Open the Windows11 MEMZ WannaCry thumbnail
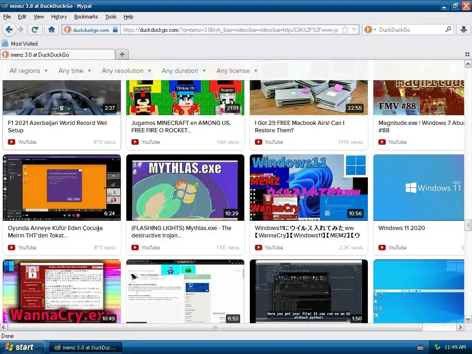The image size is (472, 354). coord(308,188)
